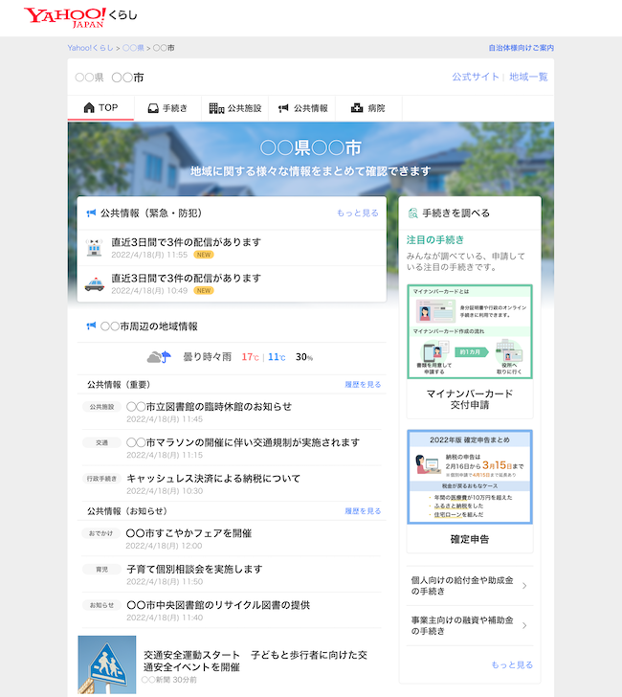Click 履歴を見る next to 公共情報（お知らせ）
The width and height of the screenshot is (622, 697).
pos(363,511)
